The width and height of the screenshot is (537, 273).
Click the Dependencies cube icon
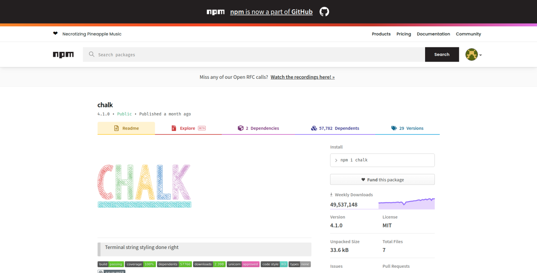point(241,128)
